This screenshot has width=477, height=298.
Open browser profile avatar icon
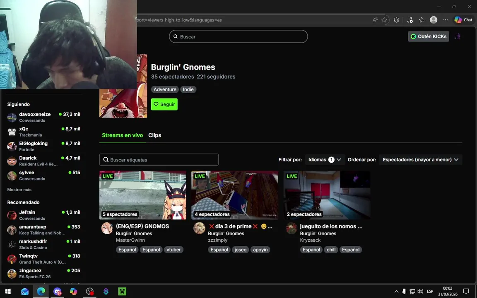(x=434, y=20)
